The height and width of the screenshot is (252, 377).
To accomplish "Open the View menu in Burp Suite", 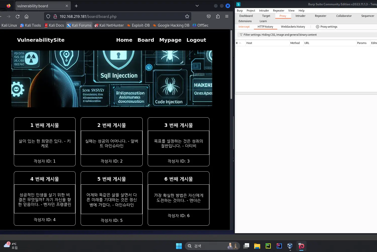I will [x=291, y=11].
